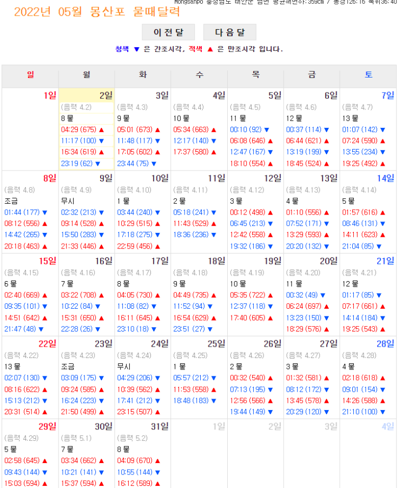Select tide time 02:58 (645) on 29일
The width and height of the screenshot is (402, 488).
click(x=22, y=460)
